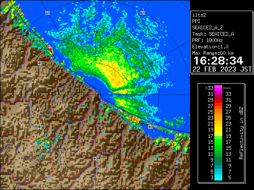This screenshot has height=190, width=254.
Task: Click the 'PPI' scan type label
Action: (x=196, y=21)
